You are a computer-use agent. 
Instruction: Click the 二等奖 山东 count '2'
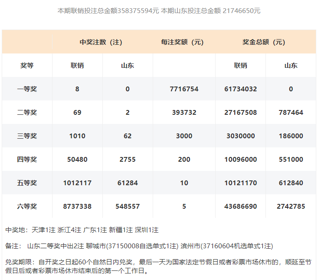tap(128, 112)
